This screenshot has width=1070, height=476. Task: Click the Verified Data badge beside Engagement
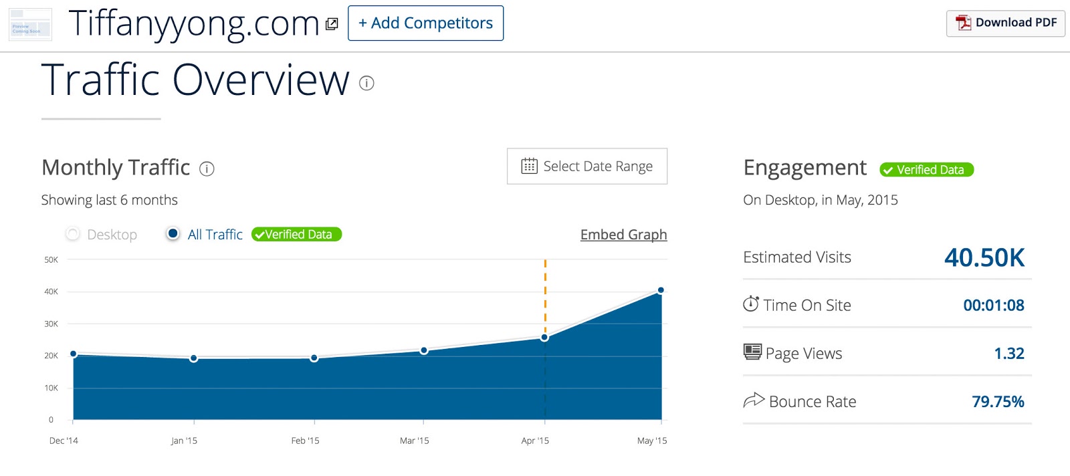926,170
